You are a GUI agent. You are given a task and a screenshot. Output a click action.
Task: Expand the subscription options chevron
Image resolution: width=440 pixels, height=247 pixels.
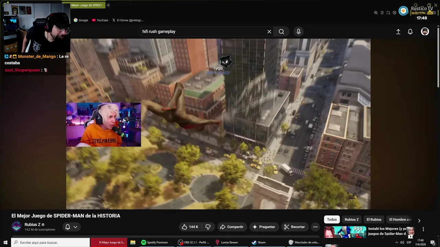point(75,227)
